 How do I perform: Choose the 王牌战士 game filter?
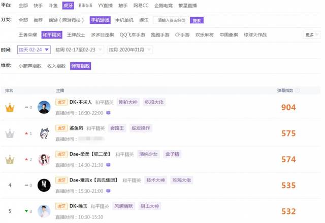click(76, 35)
